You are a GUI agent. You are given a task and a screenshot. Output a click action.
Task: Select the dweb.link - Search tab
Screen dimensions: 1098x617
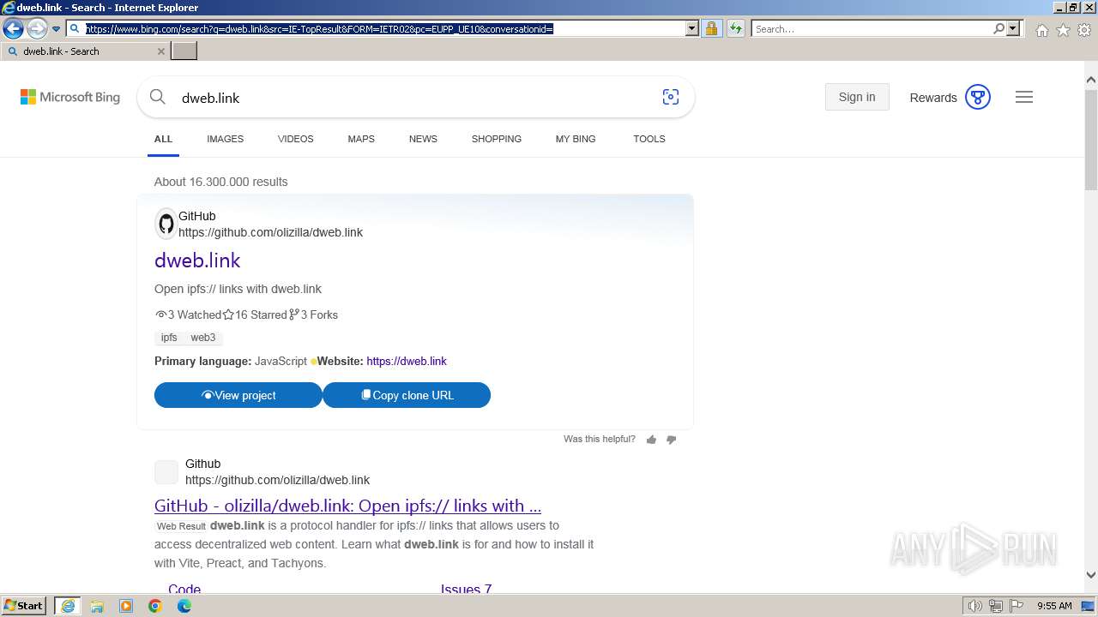click(85, 51)
